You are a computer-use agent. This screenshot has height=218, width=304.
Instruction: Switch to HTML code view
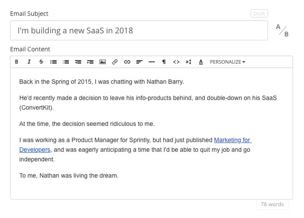click(x=176, y=62)
